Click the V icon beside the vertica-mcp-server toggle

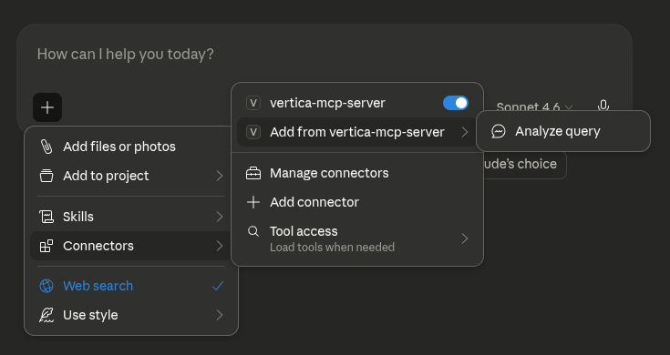[253, 103]
